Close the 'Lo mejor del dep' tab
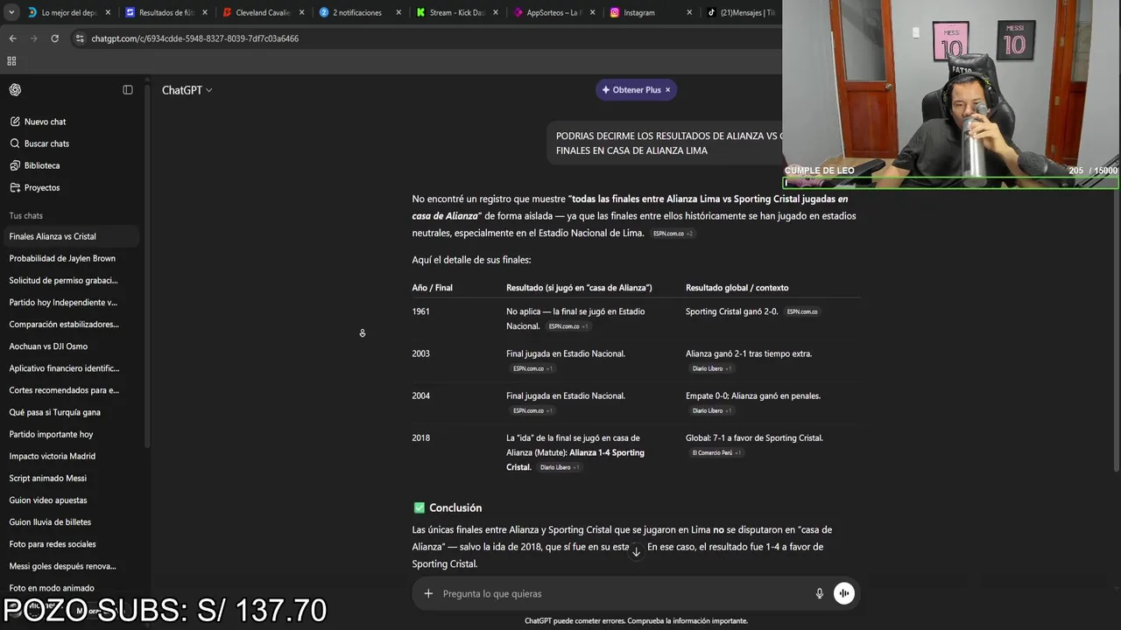This screenshot has width=1121, height=630. pos(108,12)
